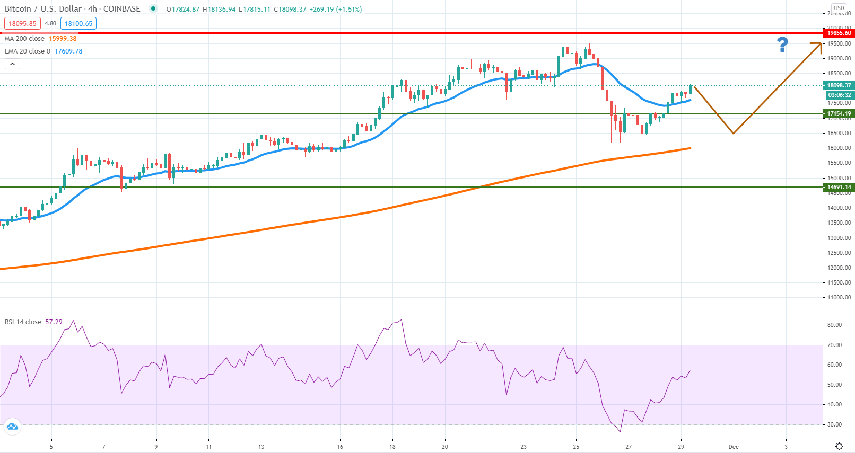Click the green 17154.19 support price label
Viewport: 855px width, 453px height.
(x=839, y=113)
